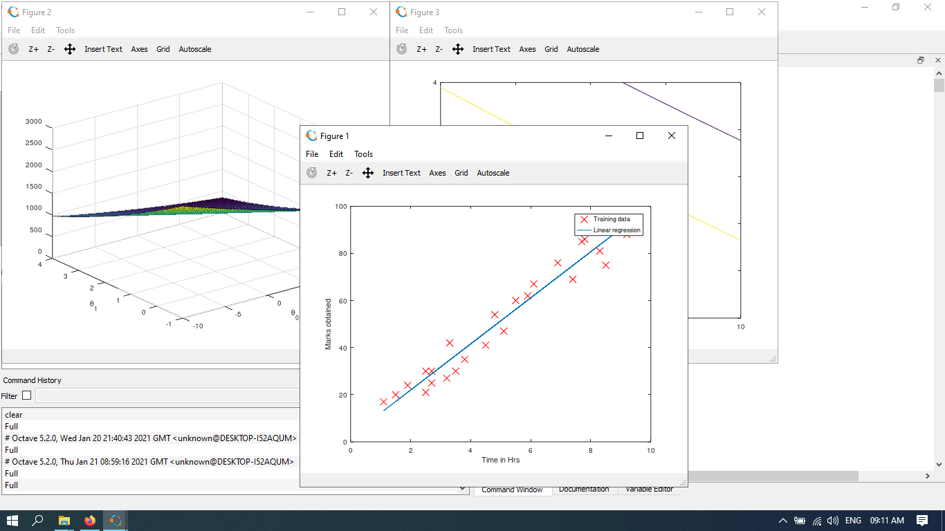
Task: Expand hidden icons in the system tray
Action: click(782, 521)
